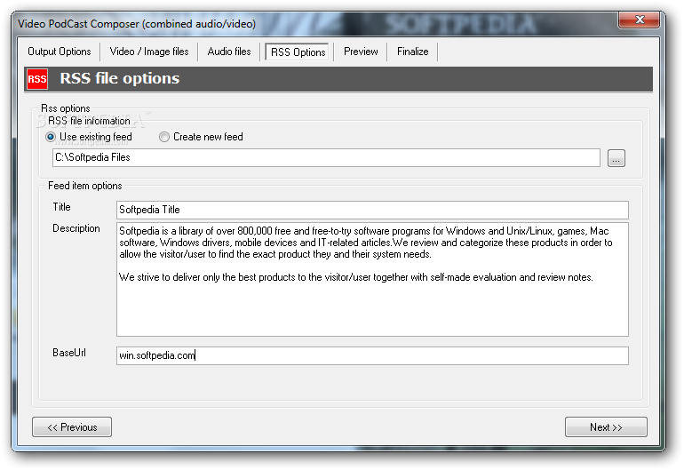Click inside the Description text box

coord(372,279)
